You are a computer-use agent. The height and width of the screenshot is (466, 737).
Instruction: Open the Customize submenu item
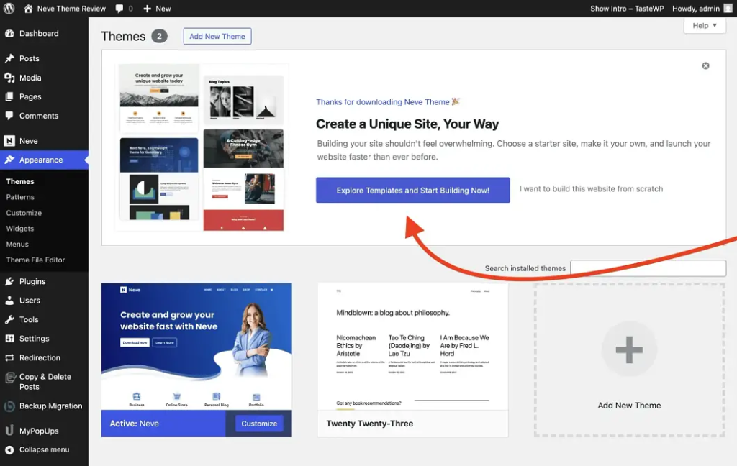pos(24,213)
